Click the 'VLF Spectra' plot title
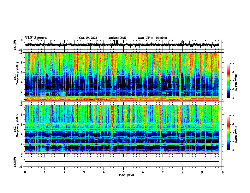250x193 pixels. click(x=36, y=38)
